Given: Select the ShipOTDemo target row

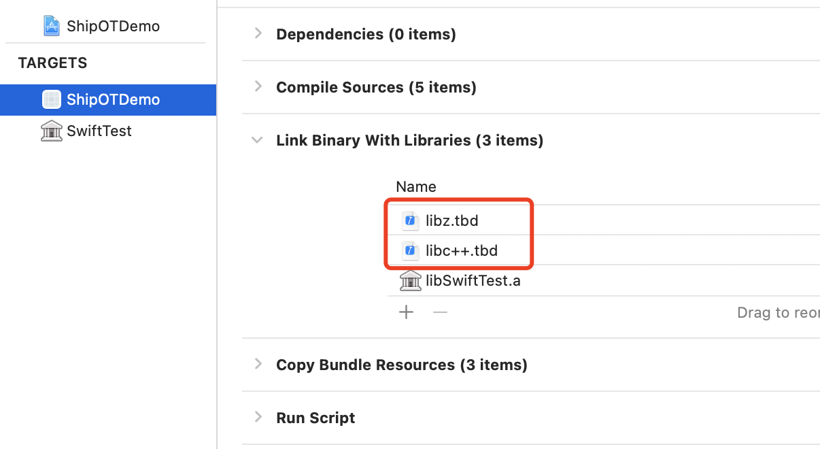Looking at the screenshot, I should [108, 99].
